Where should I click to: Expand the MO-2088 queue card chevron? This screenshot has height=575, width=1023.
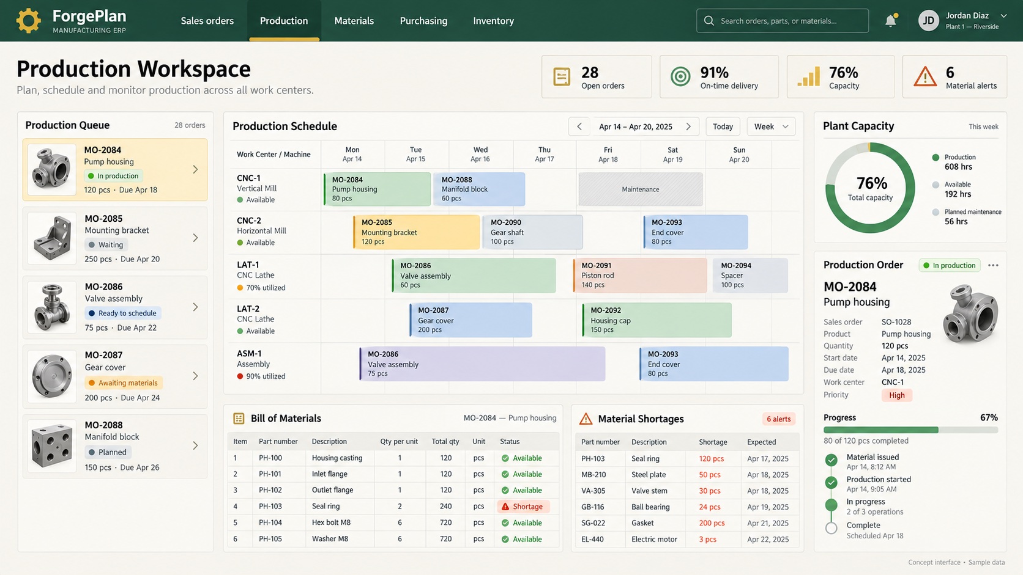tap(195, 445)
